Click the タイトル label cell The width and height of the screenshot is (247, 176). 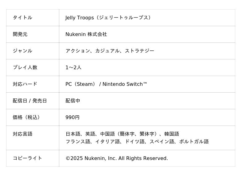pyautogui.click(x=23, y=18)
